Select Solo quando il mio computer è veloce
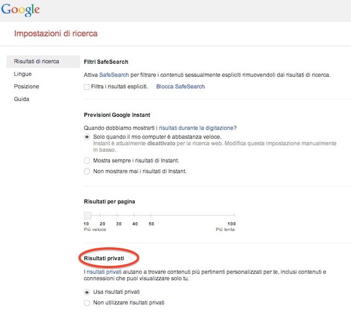351x312 pixels. point(87,137)
